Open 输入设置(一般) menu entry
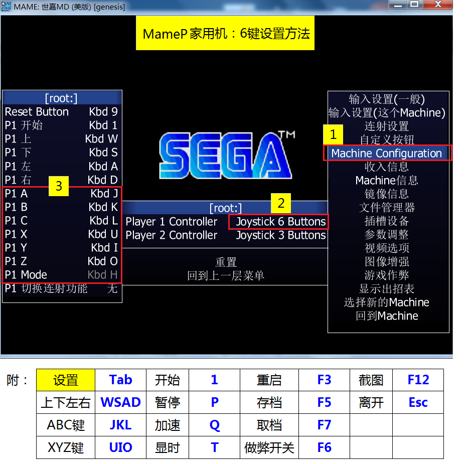470x464 pixels. [x=387, y=99]
